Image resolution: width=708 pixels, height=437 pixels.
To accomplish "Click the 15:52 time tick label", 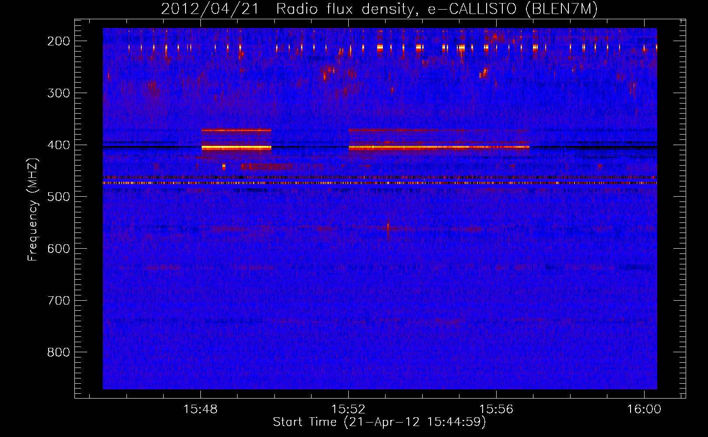I will [x=348, y=409].
